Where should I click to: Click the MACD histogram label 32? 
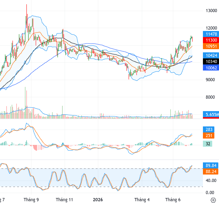[208, 144]
